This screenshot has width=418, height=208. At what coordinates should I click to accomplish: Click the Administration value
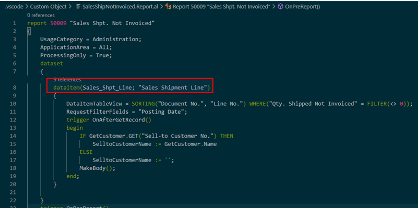click(115, 40)
